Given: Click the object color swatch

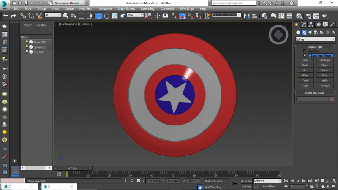Looking at the screenshot, I should click(332, 99).
